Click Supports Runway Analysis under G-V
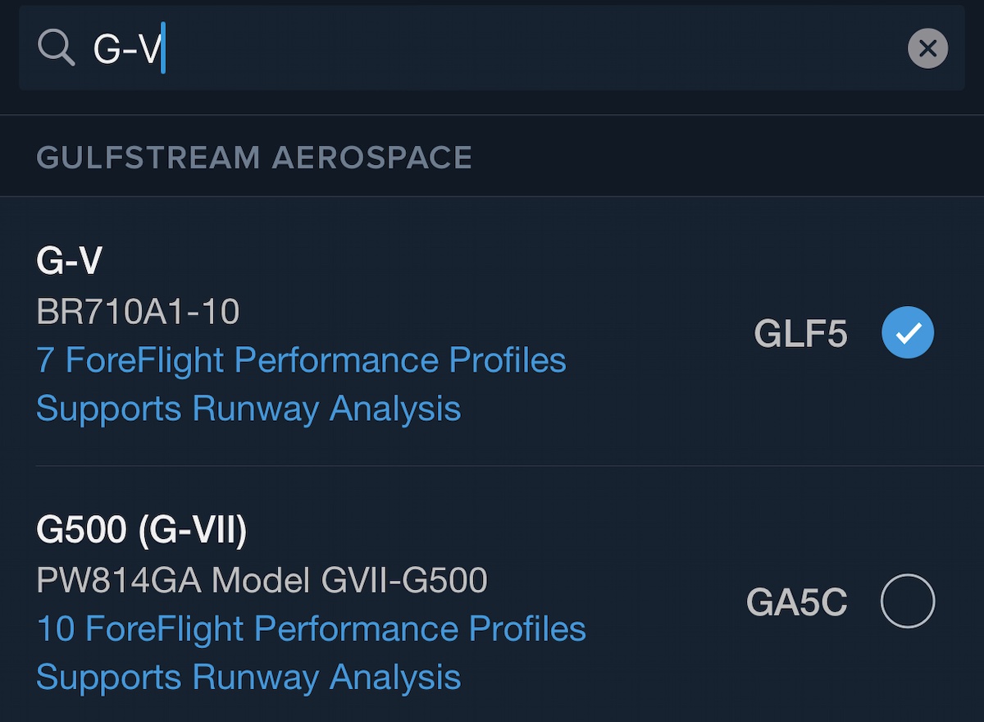 (248, 409)
